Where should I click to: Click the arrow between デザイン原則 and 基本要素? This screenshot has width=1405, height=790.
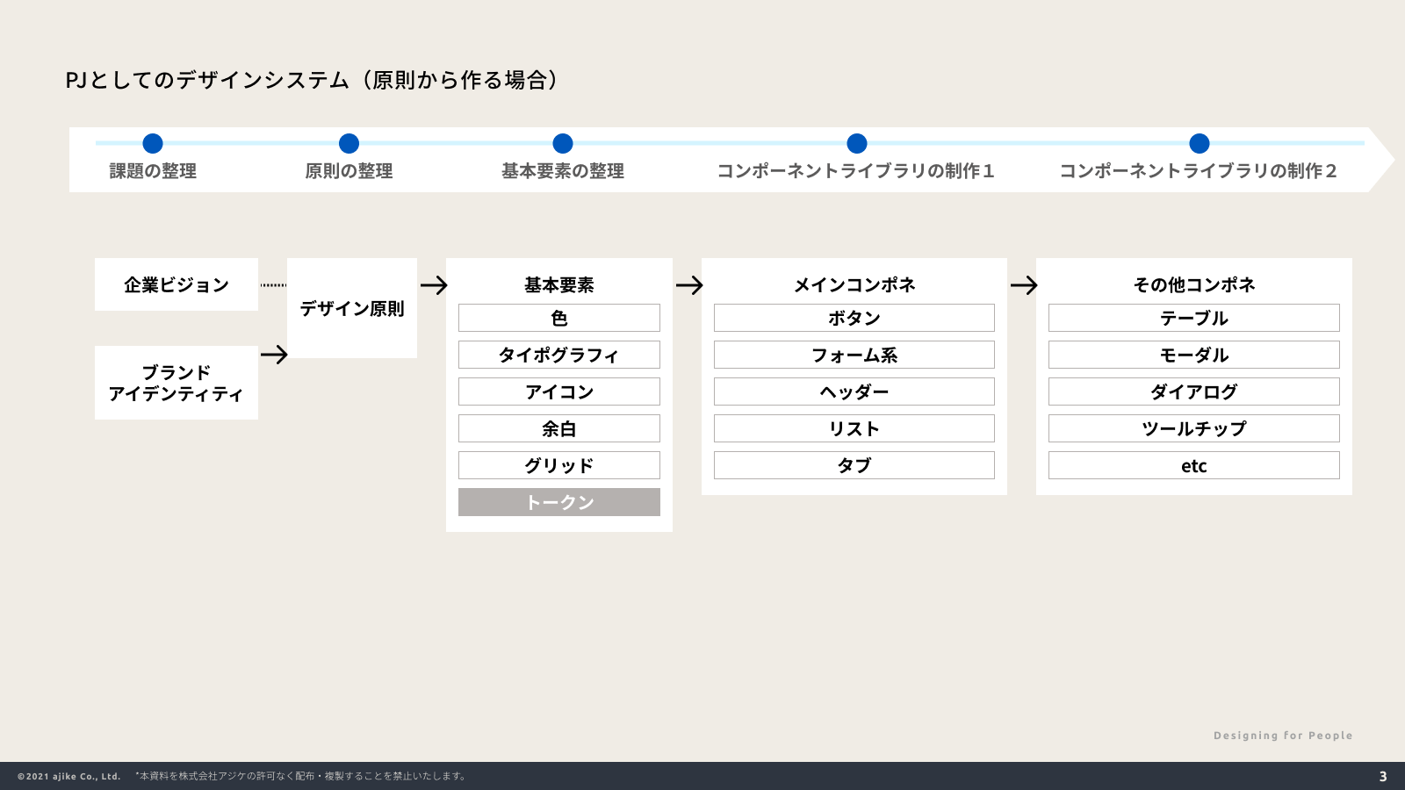[x=434, y=285]
